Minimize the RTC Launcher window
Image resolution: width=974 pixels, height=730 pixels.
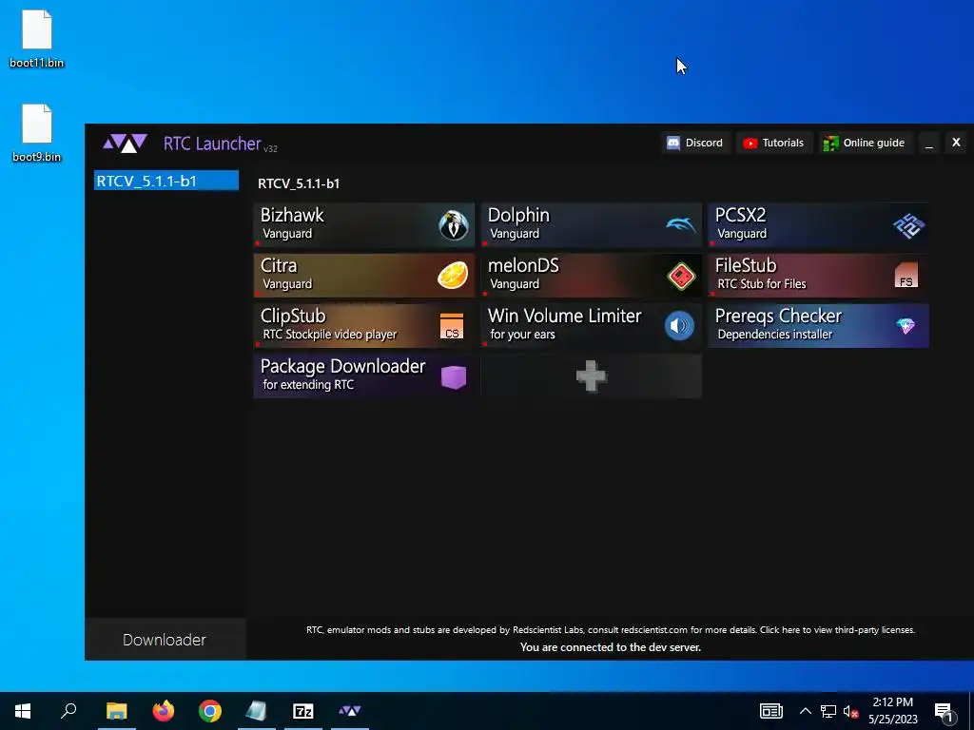(x=929, y=143)
